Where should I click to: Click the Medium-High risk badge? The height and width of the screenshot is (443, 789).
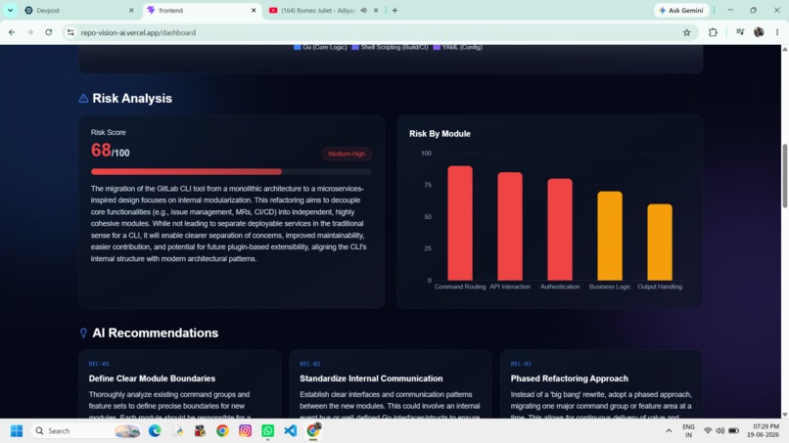[347, 154]
